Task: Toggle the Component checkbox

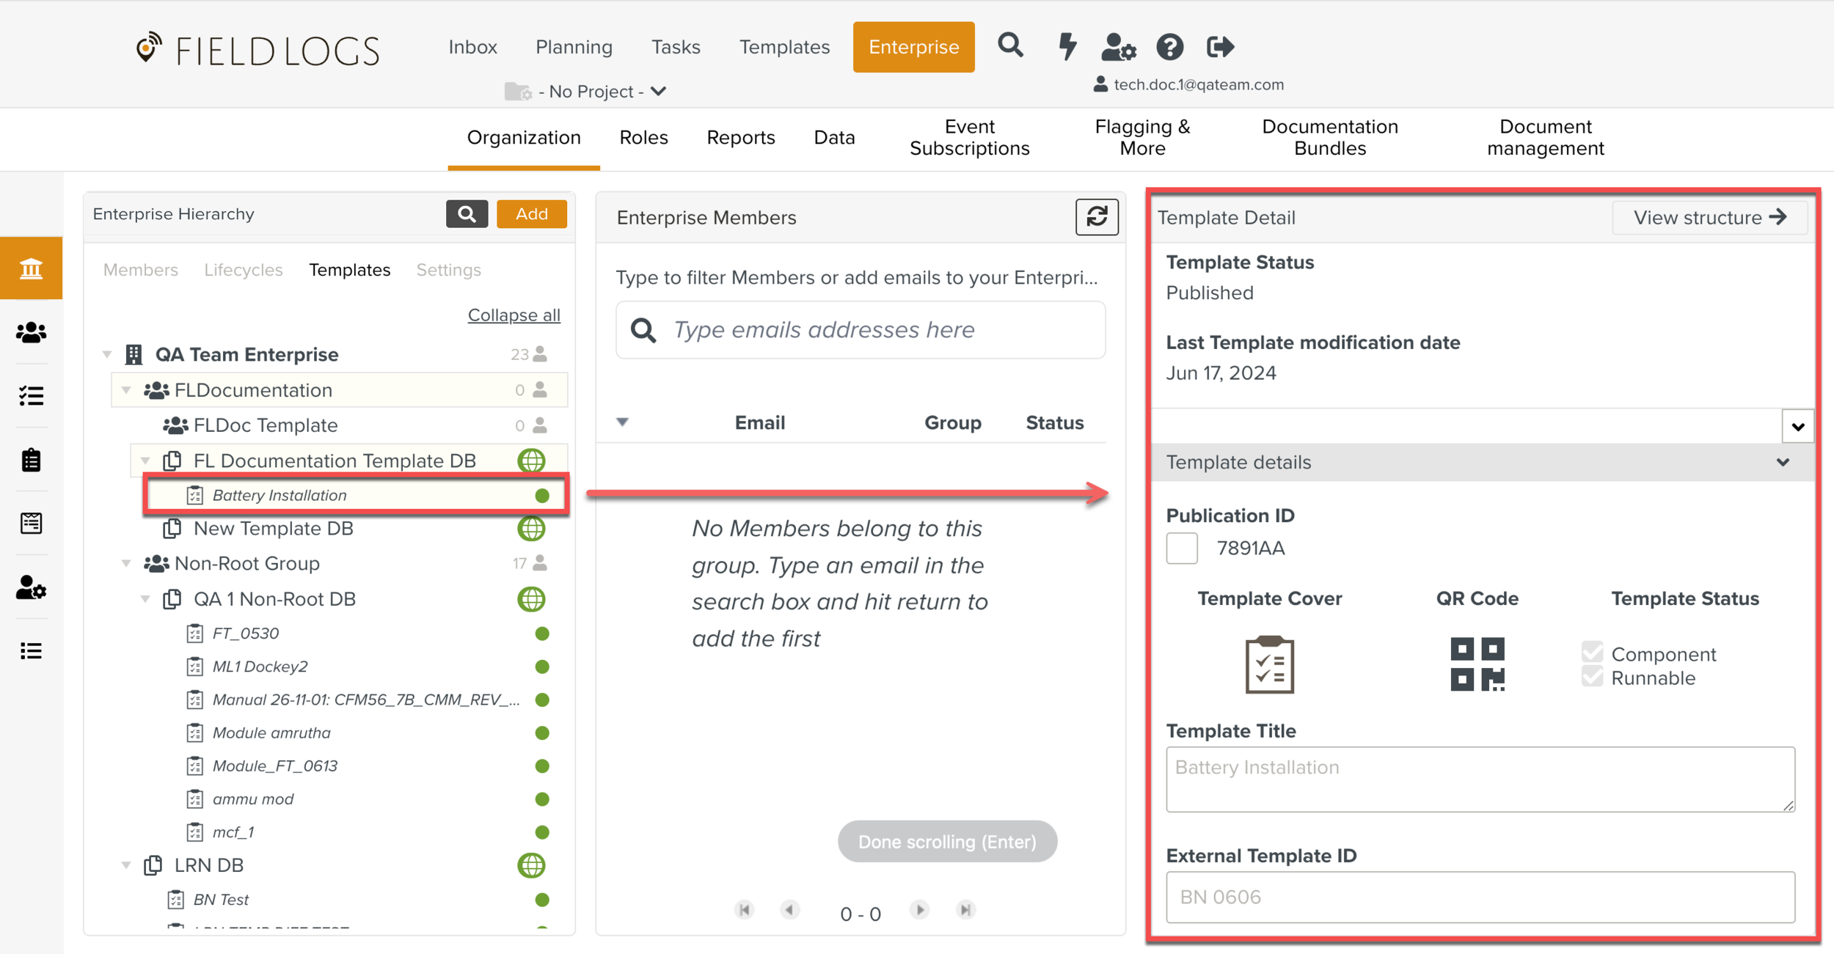Action: click(1592, 652)
